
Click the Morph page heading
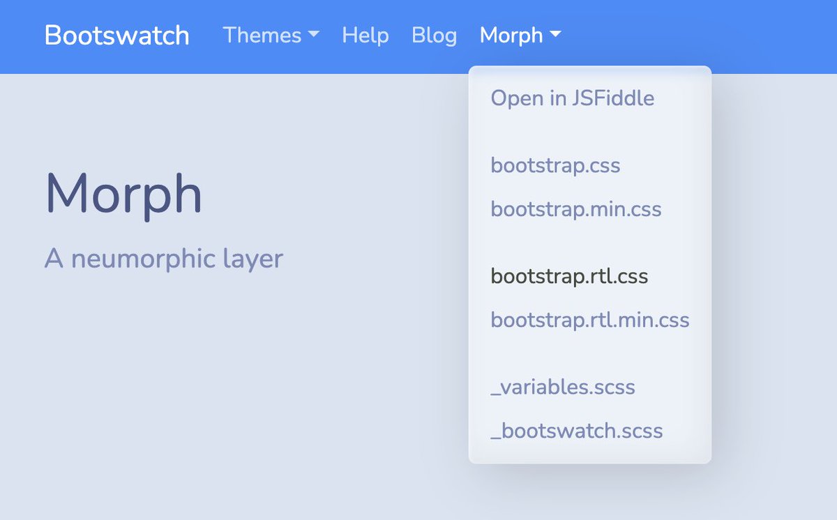pyautogui.click(x=123, y=194)
